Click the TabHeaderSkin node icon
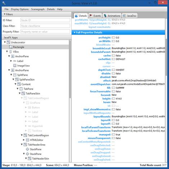This screenshot has height=169, width=169. pos(30,159)
